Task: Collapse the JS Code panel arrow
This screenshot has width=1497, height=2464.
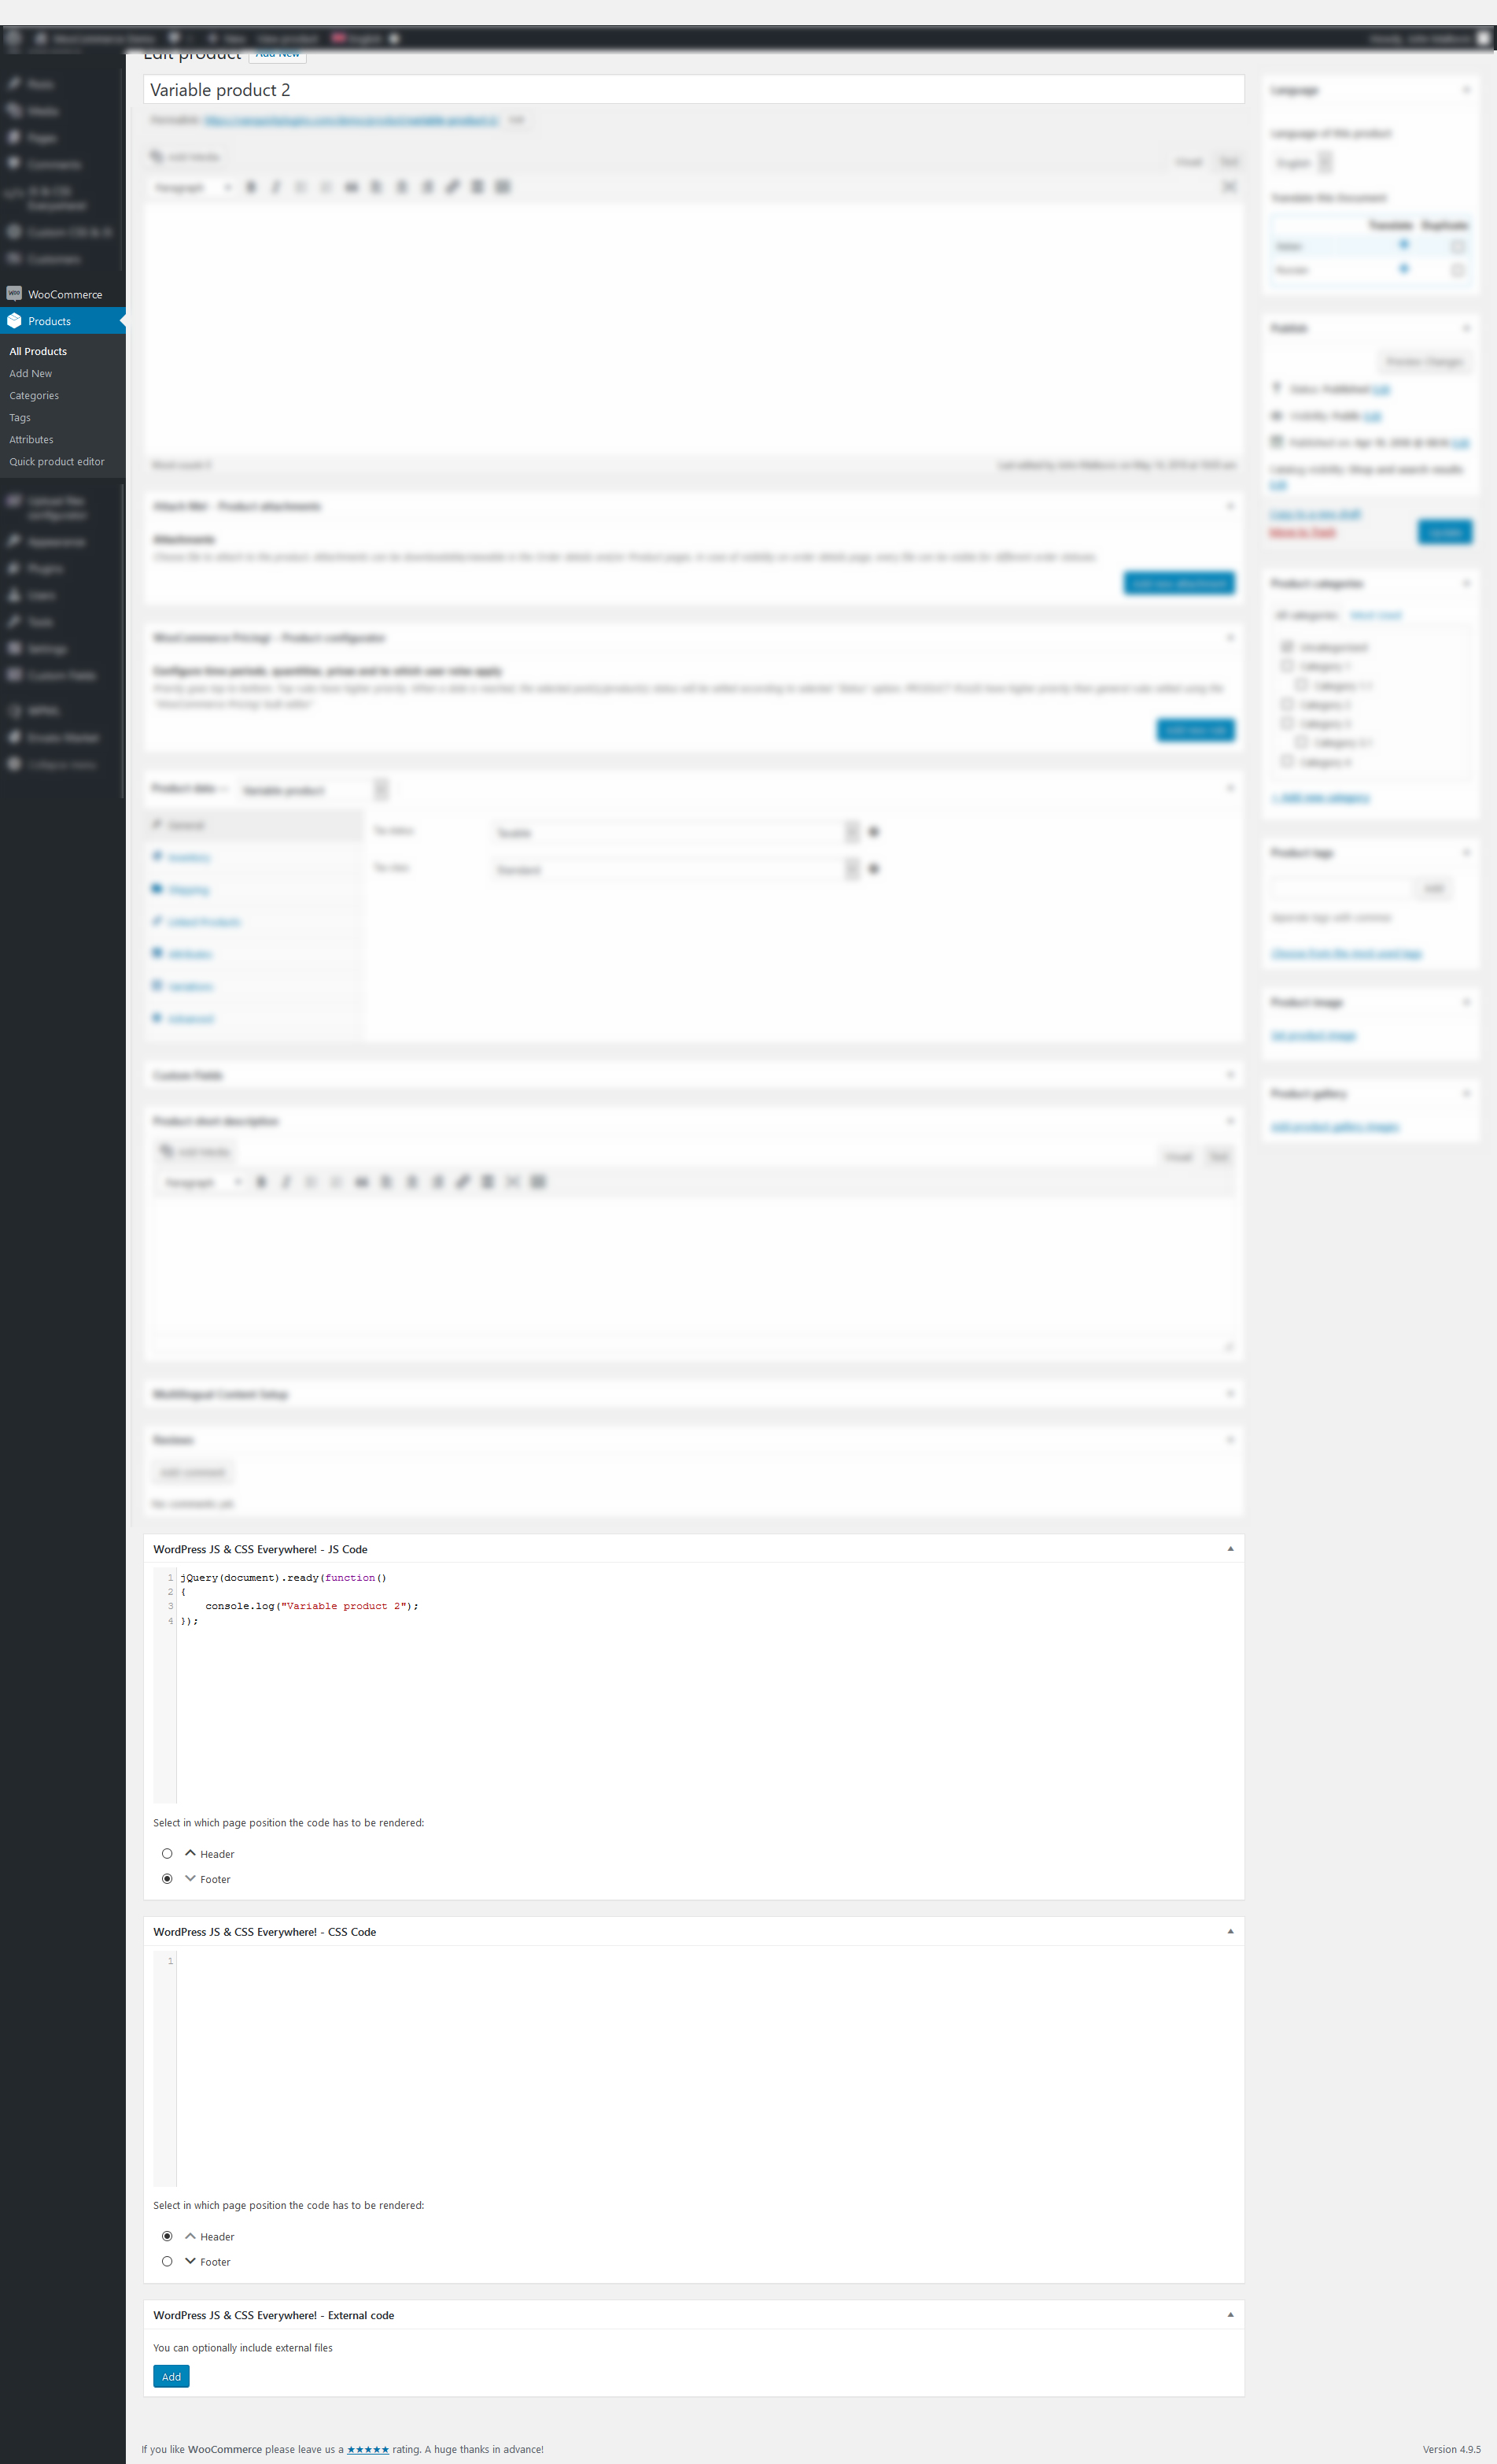Action: (x=1230, y=1548)
